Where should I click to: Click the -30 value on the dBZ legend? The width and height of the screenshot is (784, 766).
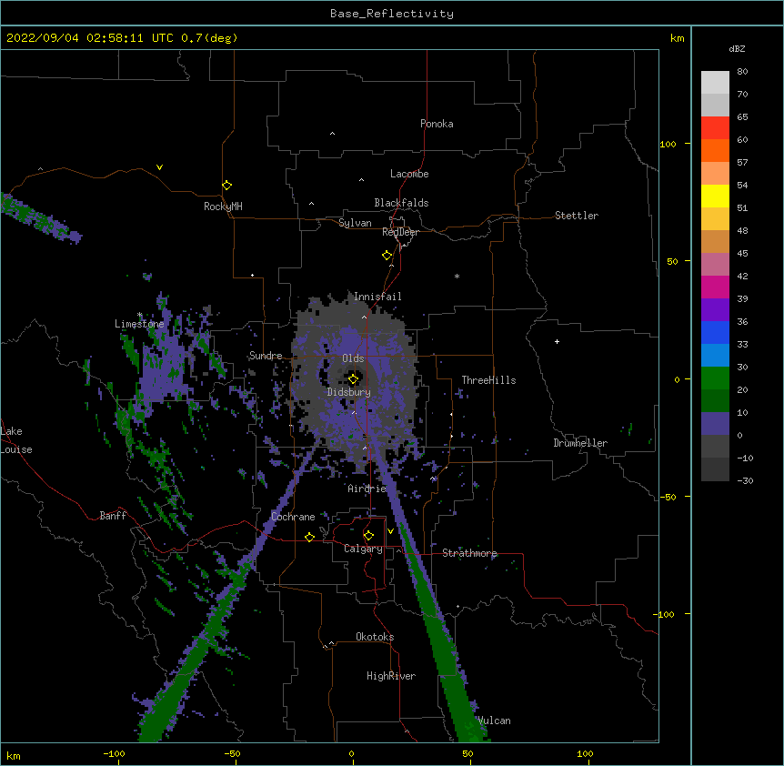(x=745, y=481)
